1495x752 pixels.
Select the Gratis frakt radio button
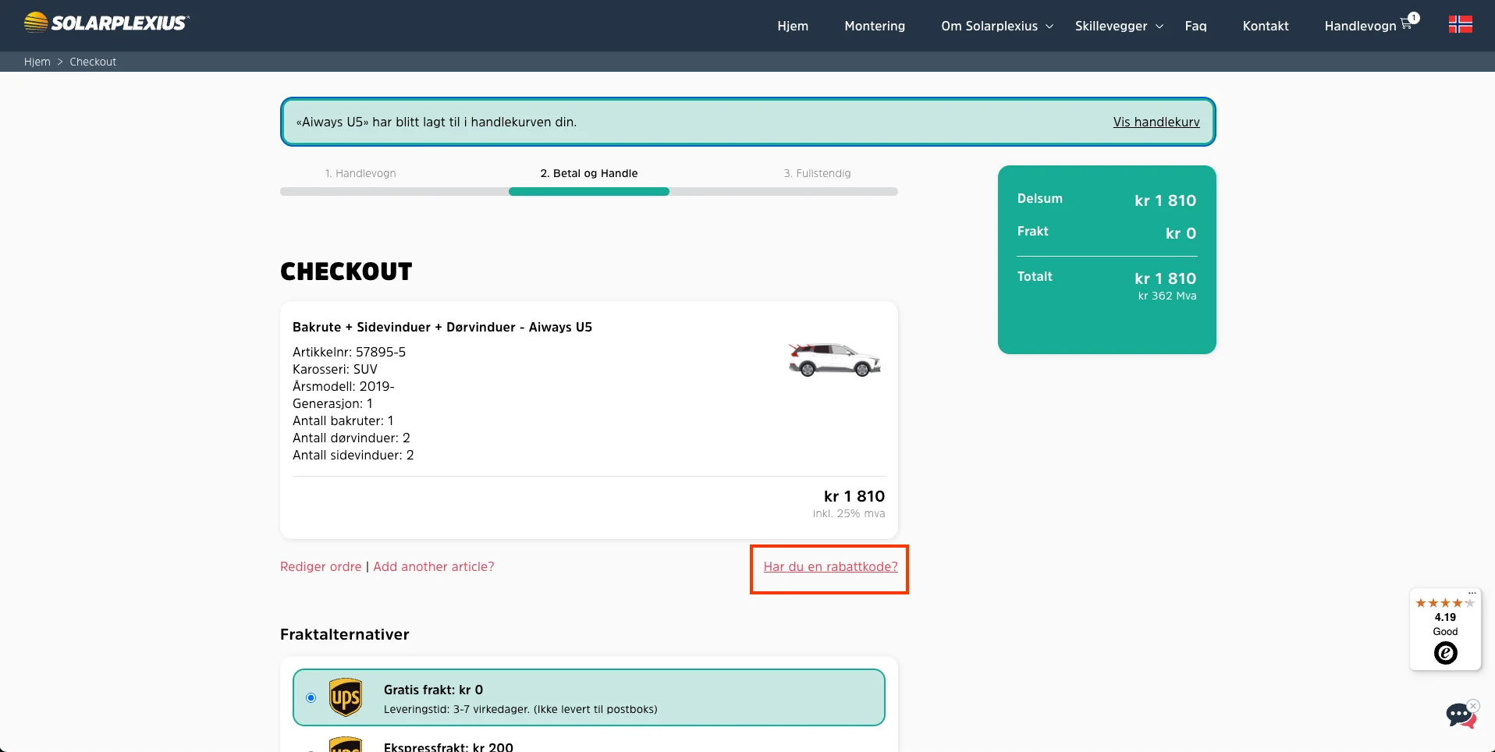click(x=311, y=697)
